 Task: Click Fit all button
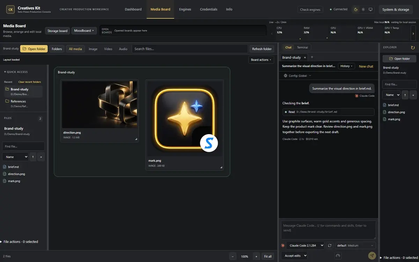click(268, 256)
